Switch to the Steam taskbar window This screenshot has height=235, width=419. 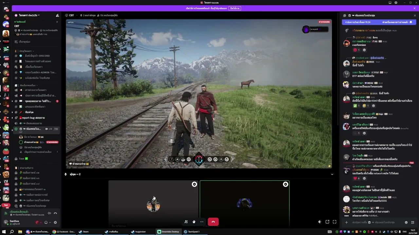pyautogui.click(x=89, y=232)
